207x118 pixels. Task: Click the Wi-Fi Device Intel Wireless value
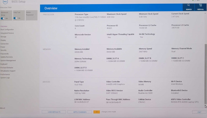tap(177, 84)
